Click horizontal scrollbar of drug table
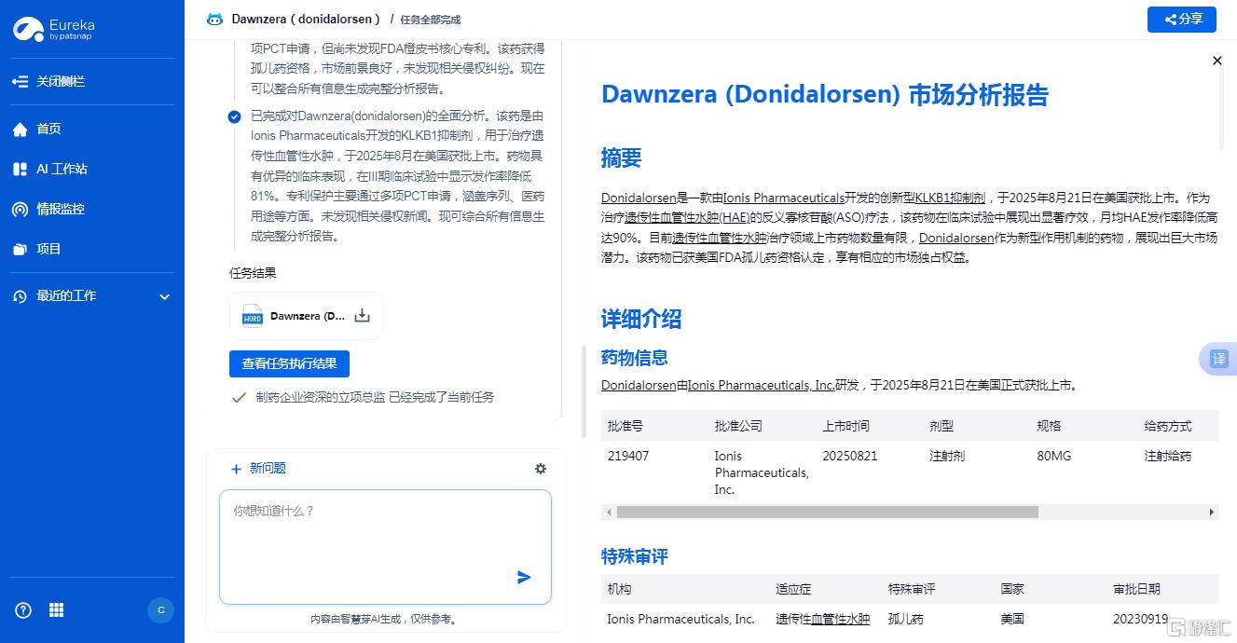The image size is (1237, 643). 827,512
